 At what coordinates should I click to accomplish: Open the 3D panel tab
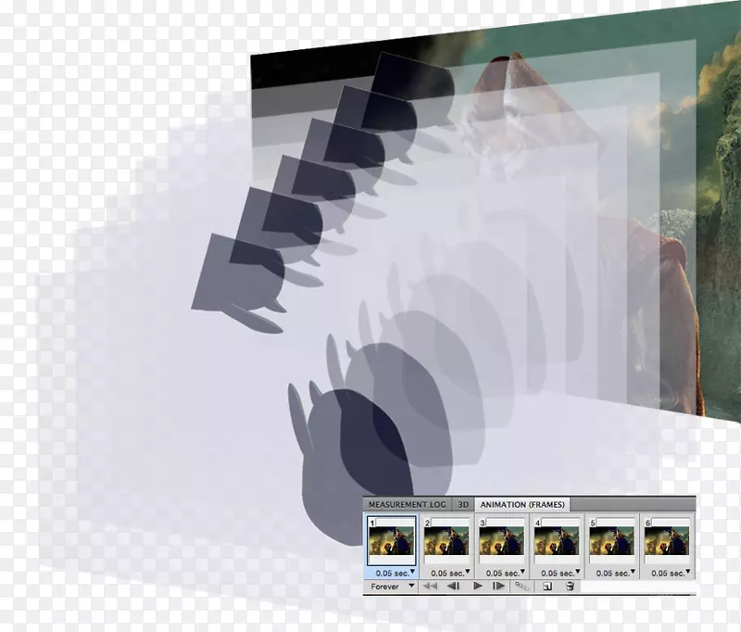click(463, 504)
